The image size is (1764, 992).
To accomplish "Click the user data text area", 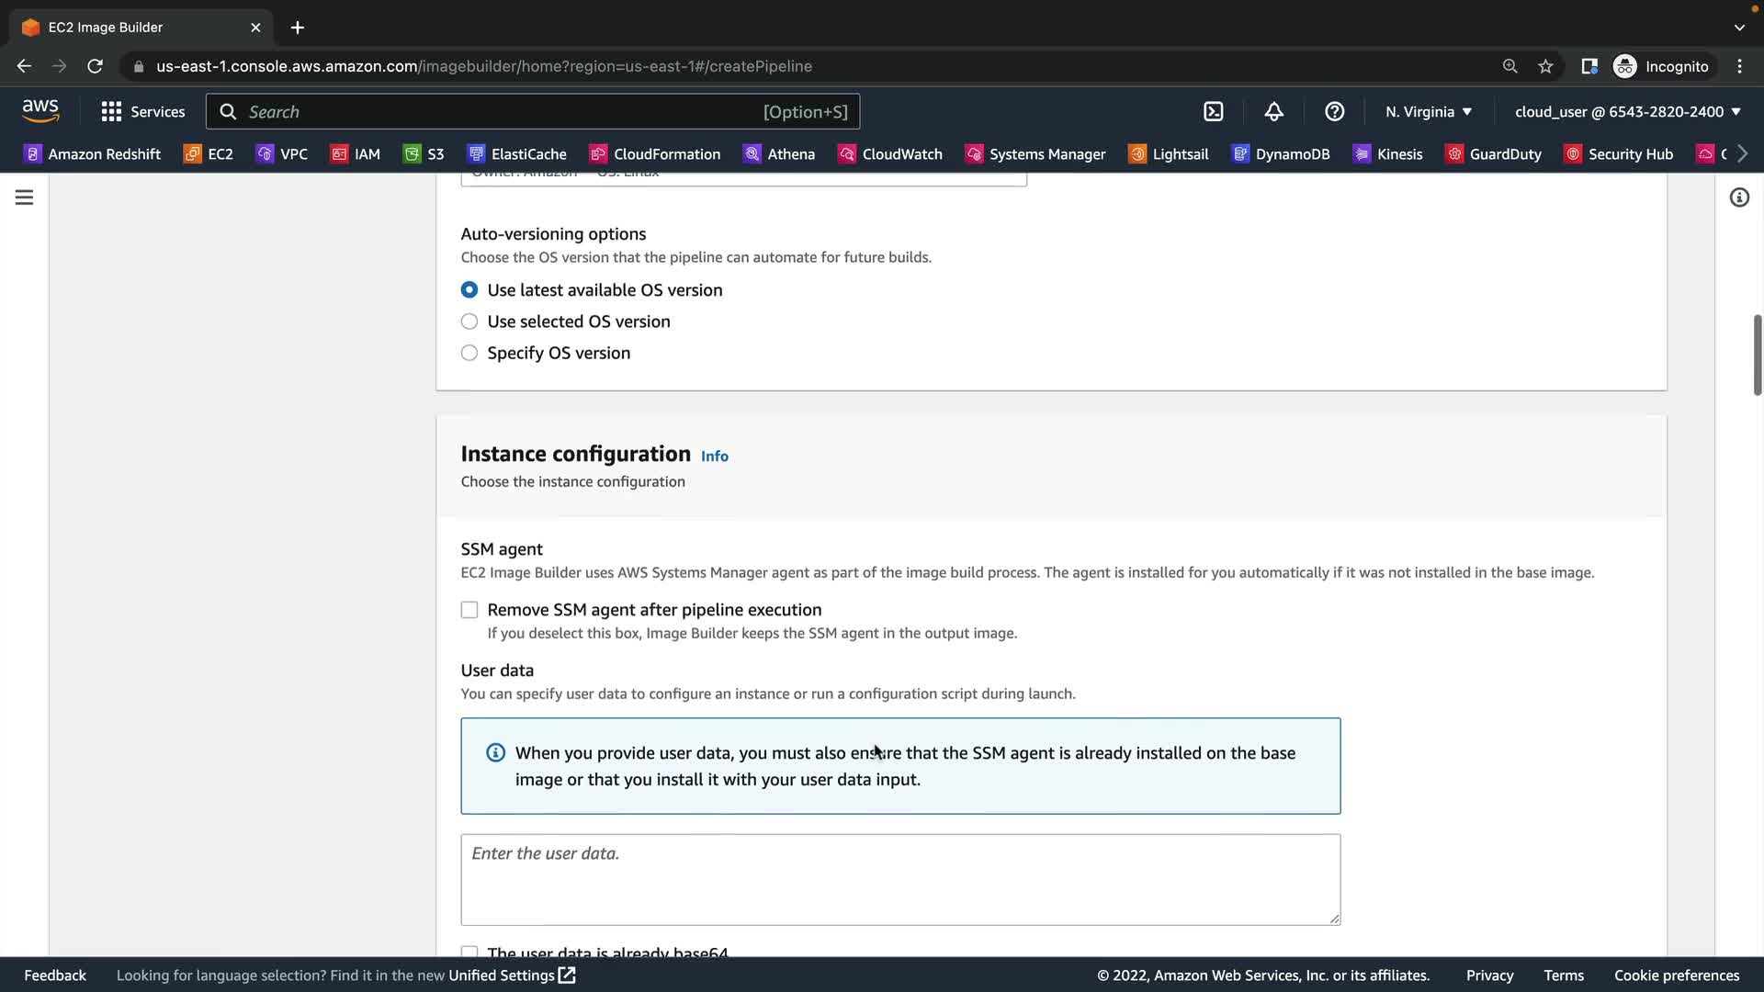I will 899,879.
